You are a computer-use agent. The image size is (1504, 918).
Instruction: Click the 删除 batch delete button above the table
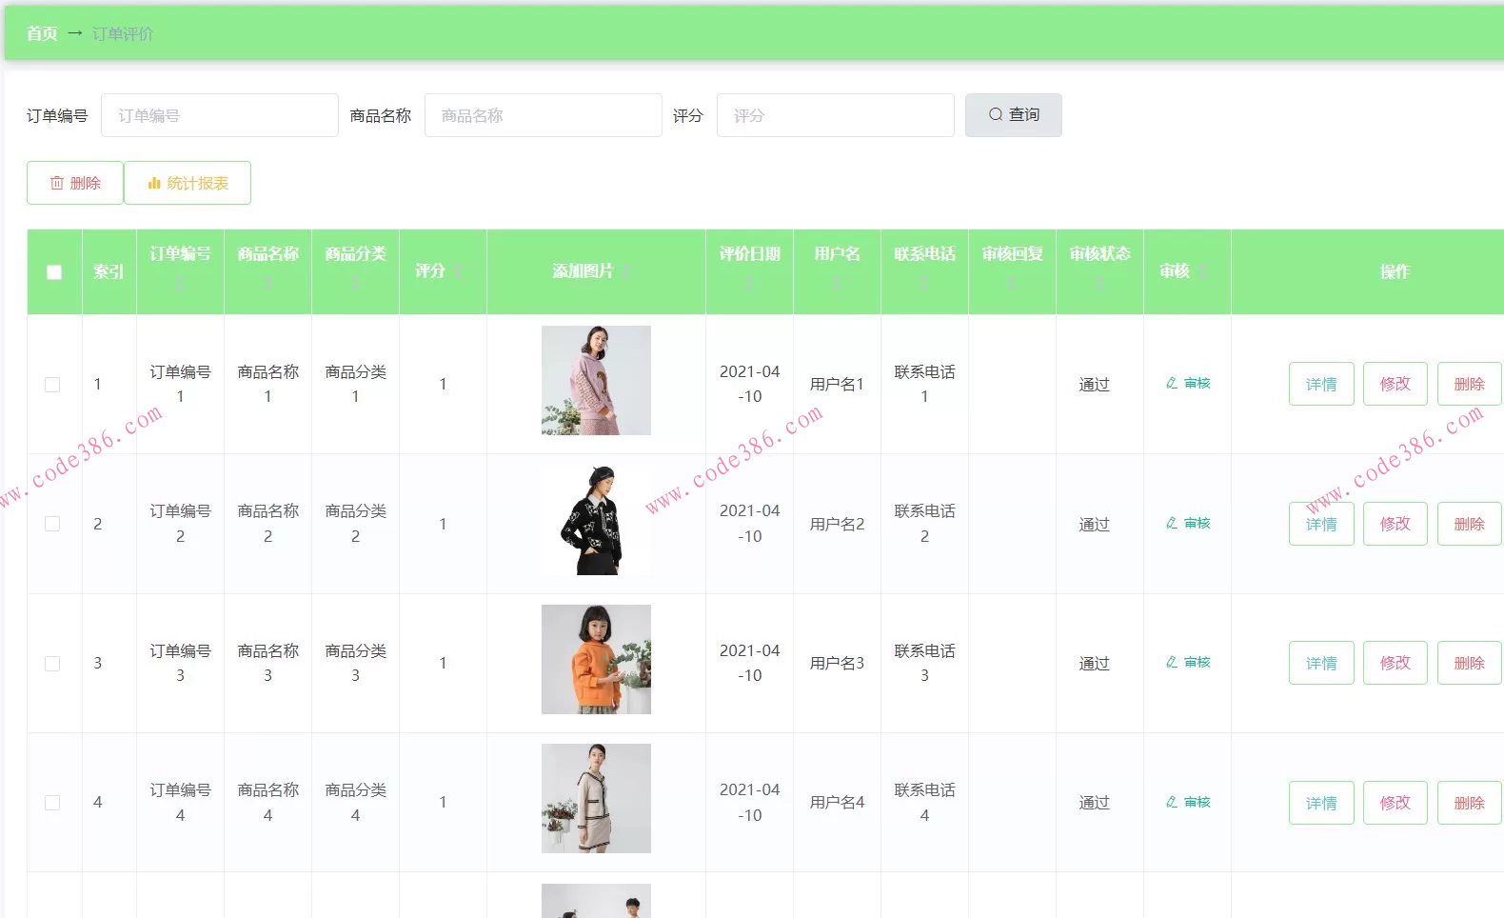[75, 183]
